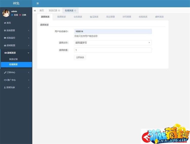This screenshot has height=144, width=190.
Task: Open 发送记录 in the sidebar submenu
Action: click(x=13, y=59)
